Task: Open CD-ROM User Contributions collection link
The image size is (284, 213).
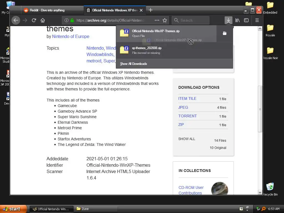Action: click(191, 190)
